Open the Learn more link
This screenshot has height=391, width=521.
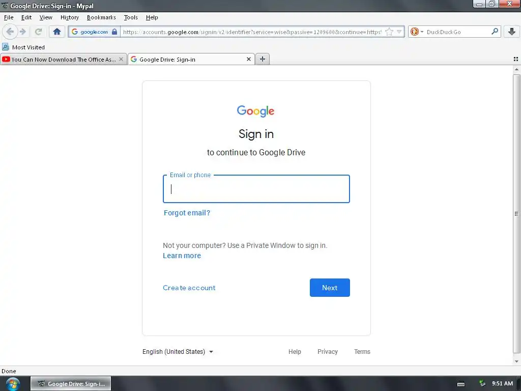182,256
